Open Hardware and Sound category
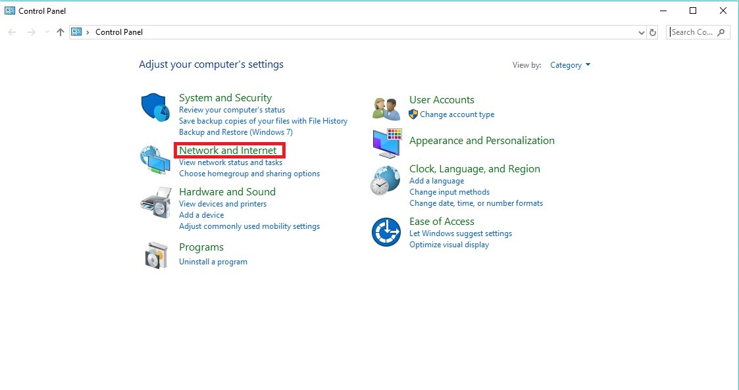The height and width of the screenshot is (390, 739). coord(227,191)
